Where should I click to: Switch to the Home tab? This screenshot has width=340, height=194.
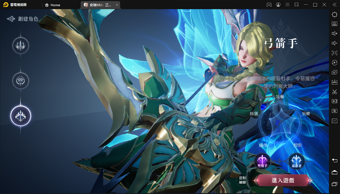[52, 5]
